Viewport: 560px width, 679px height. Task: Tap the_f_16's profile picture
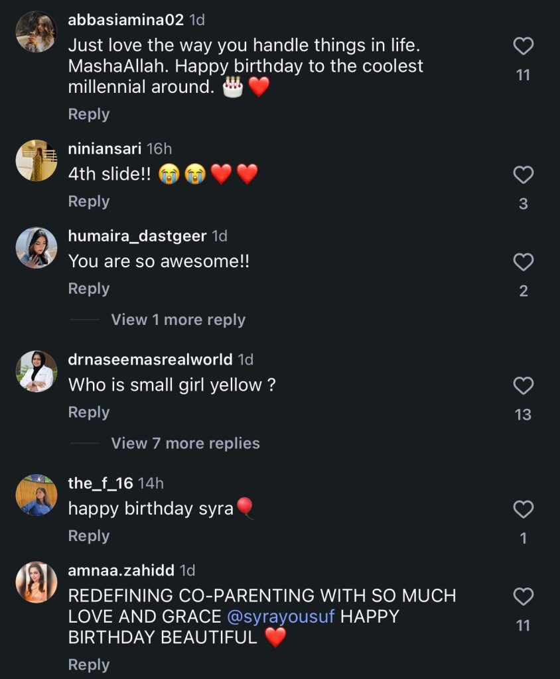pos(36,495)
